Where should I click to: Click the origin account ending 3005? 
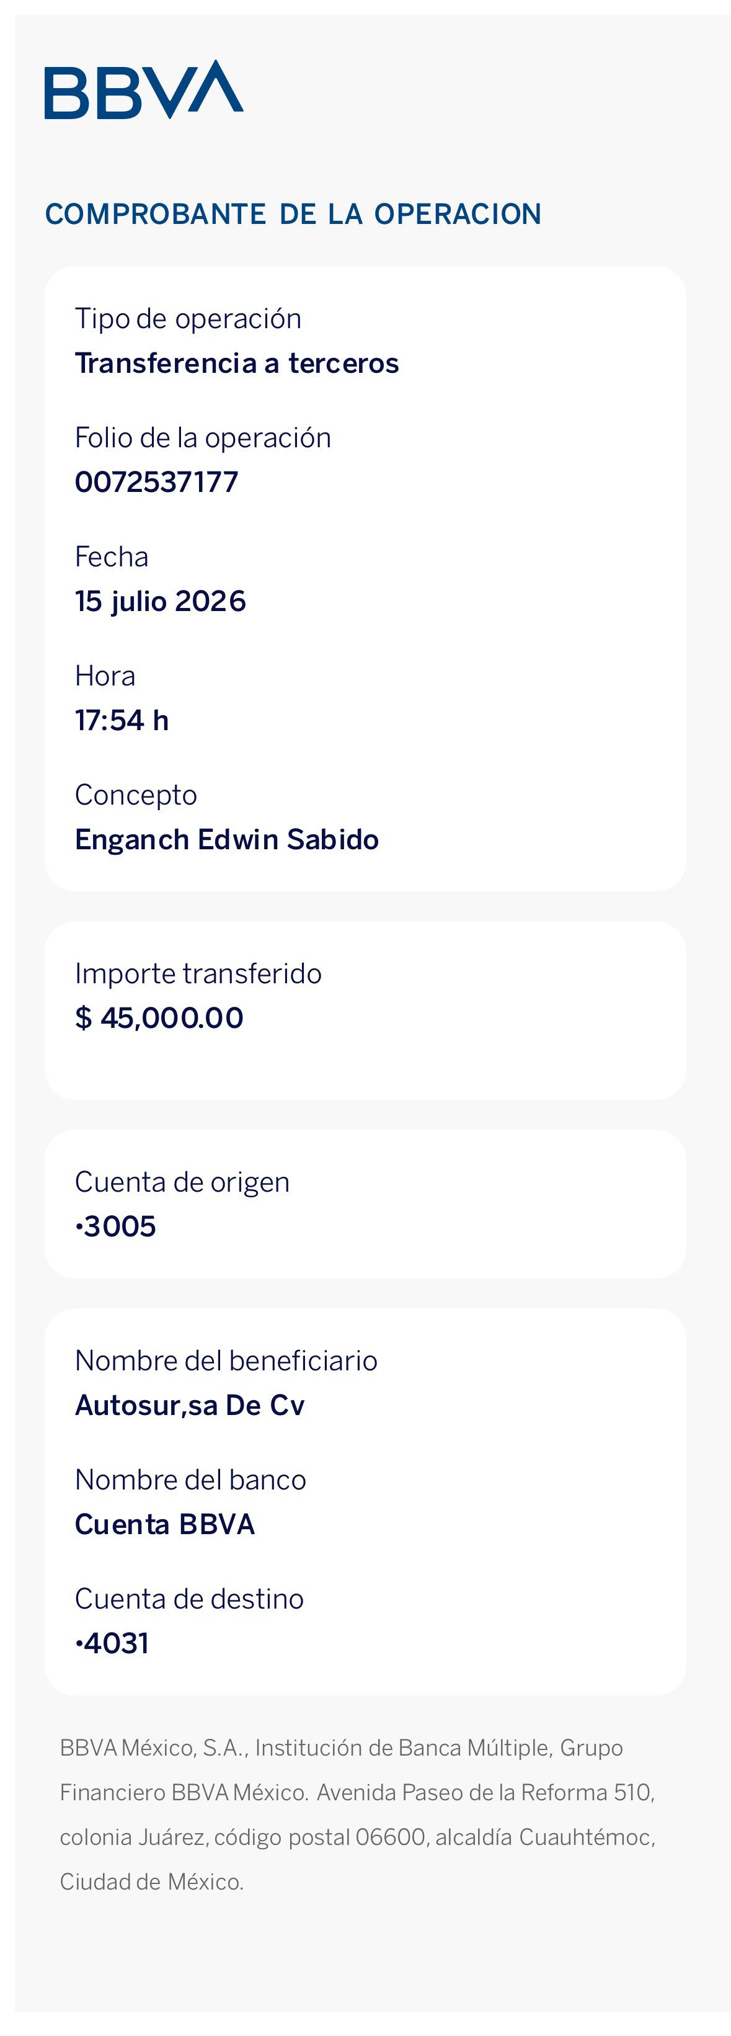point(115,1226)
